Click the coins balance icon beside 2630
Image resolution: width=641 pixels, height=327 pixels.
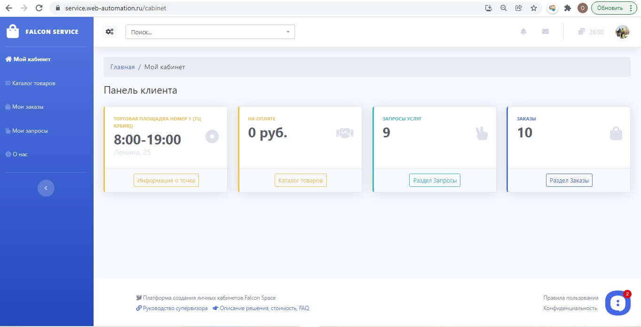click(x=581, y=32)
